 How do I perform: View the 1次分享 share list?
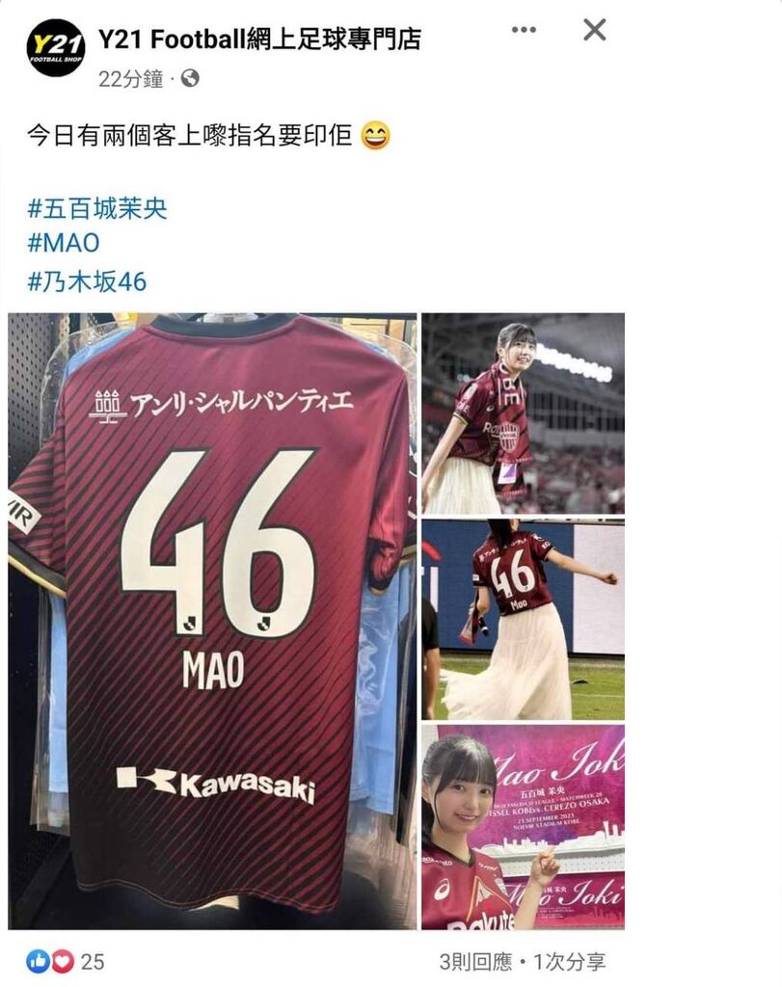click(569, 962)
